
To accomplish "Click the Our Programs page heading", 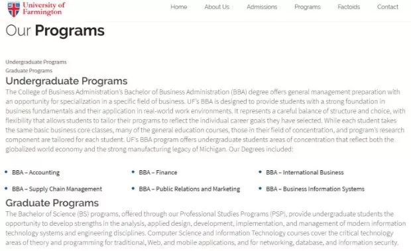I will click(55, 30).
